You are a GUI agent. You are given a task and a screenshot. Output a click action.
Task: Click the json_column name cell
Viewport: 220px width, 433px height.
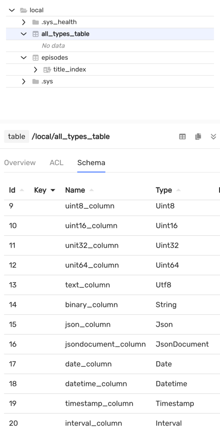pyautogui.click(x=88, y=324)
